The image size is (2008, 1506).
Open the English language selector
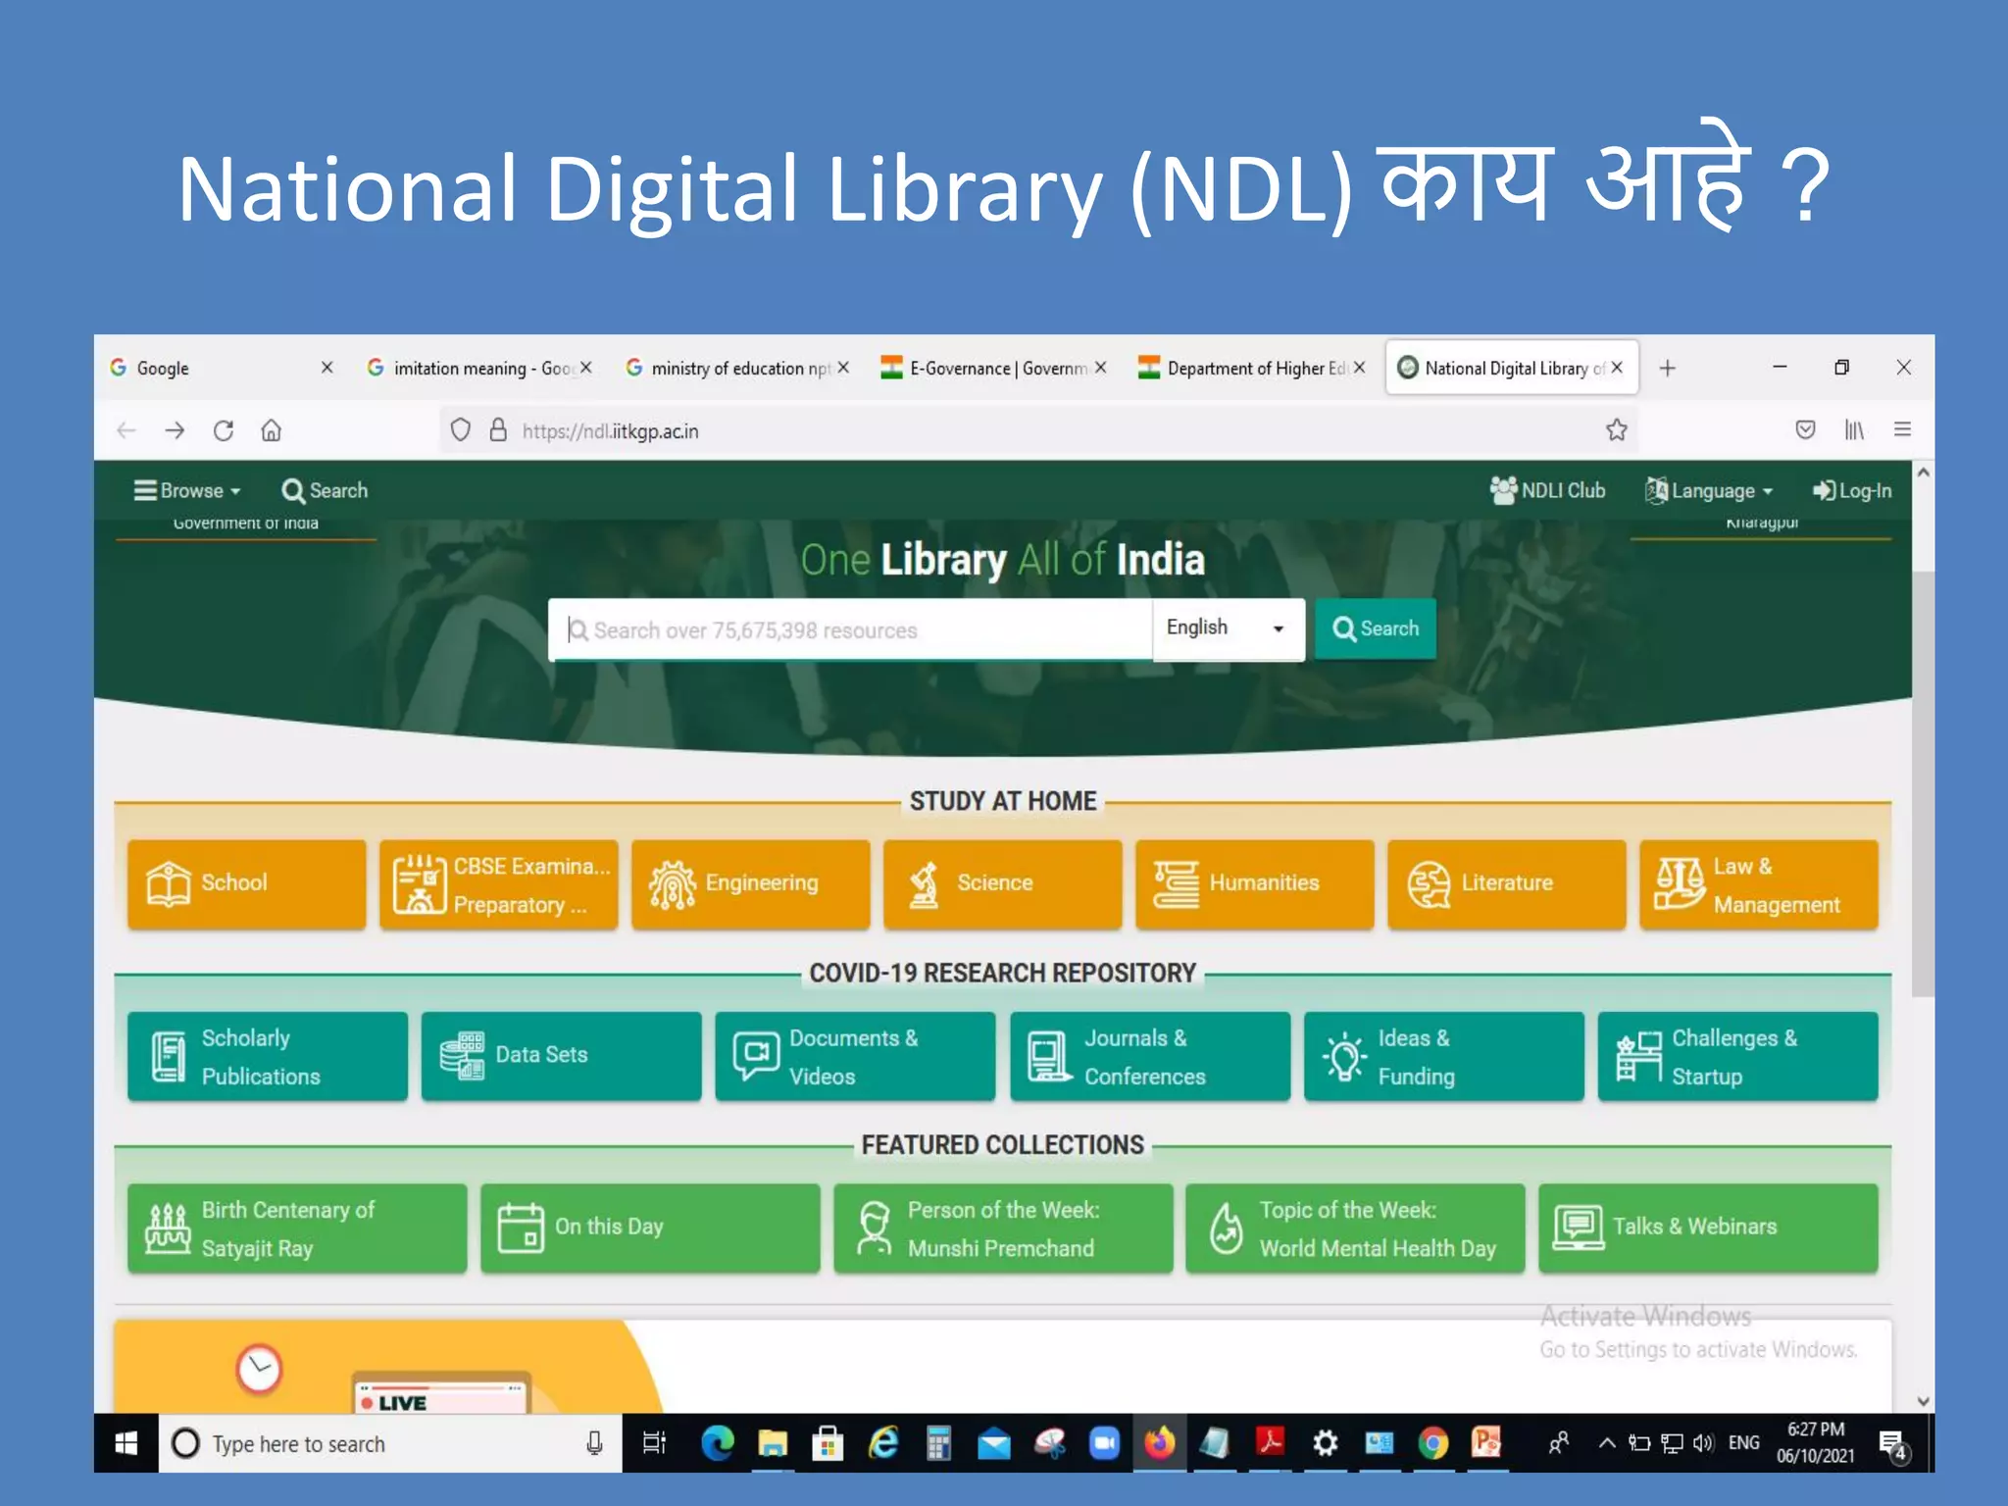1229,628
